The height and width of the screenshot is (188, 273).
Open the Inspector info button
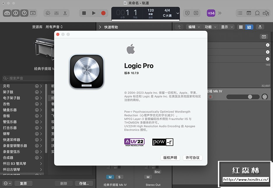tap(16, 13)
